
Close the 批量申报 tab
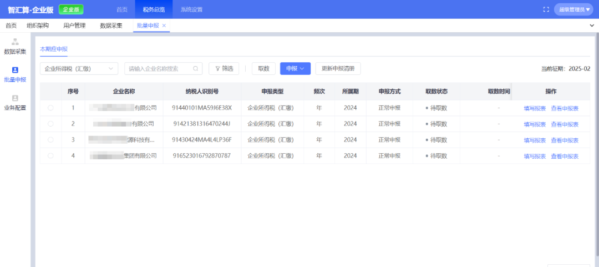point(164,26)
